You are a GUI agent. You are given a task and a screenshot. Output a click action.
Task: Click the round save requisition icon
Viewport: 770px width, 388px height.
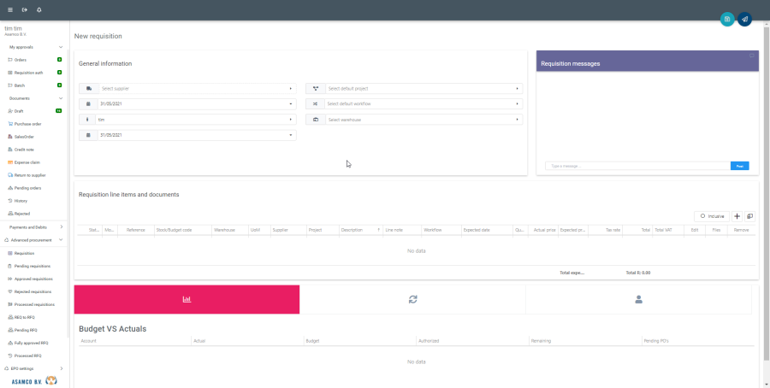(x=727, y=19)
